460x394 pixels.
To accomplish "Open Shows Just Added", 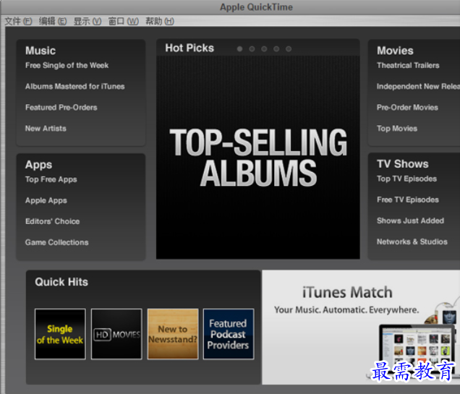I will point(410,220).
